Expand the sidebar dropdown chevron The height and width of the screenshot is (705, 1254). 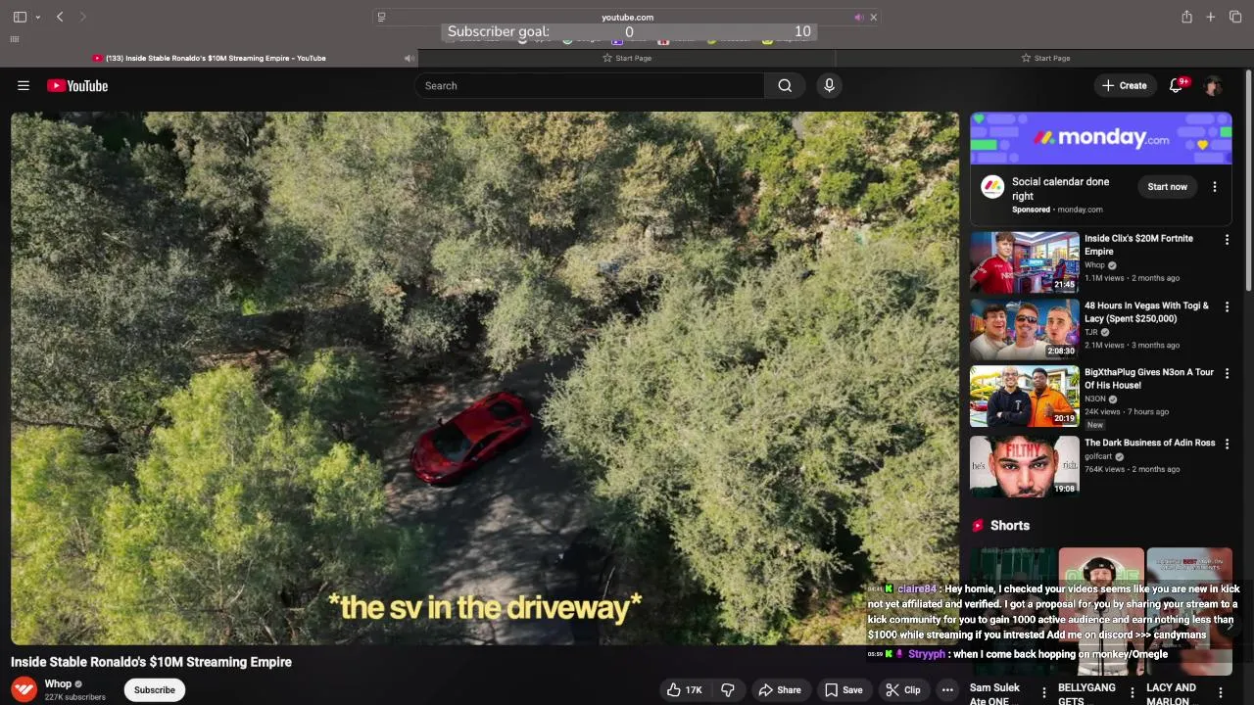click(x=37, y=17)
